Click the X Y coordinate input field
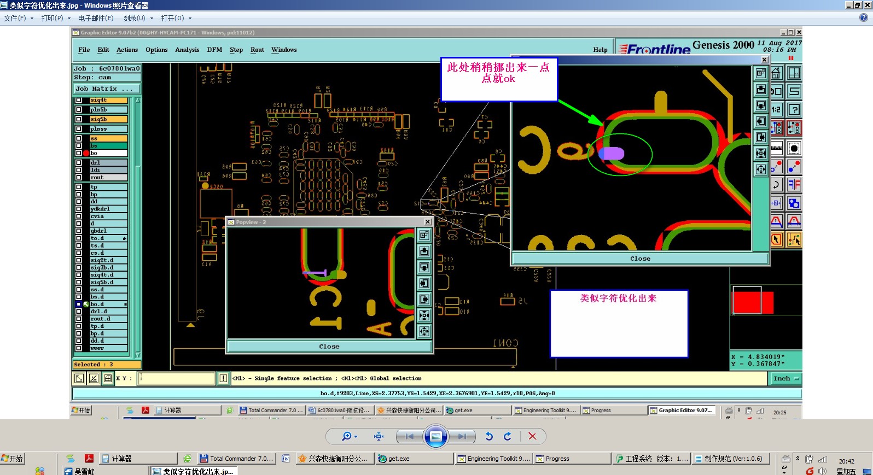 [x=177, y=378]
